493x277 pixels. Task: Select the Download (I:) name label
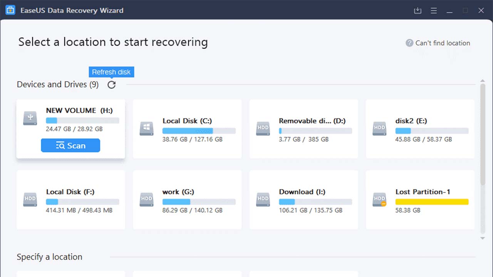tap(302, 192)
